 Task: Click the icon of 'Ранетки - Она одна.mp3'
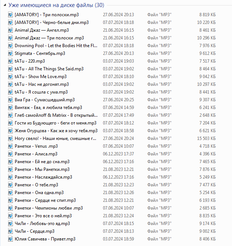coord(10,193)
